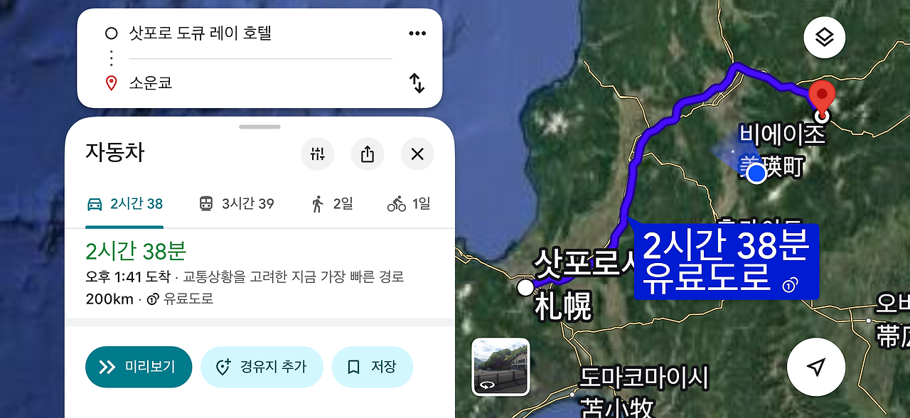The image size is (910, 418).
Task: Tap the red destination pin on map
Action: 823,99
